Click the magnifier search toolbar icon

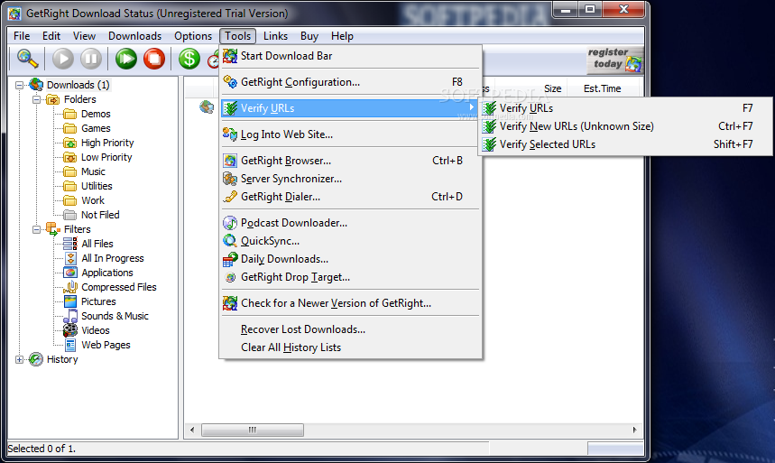click(x=27, y=59)
